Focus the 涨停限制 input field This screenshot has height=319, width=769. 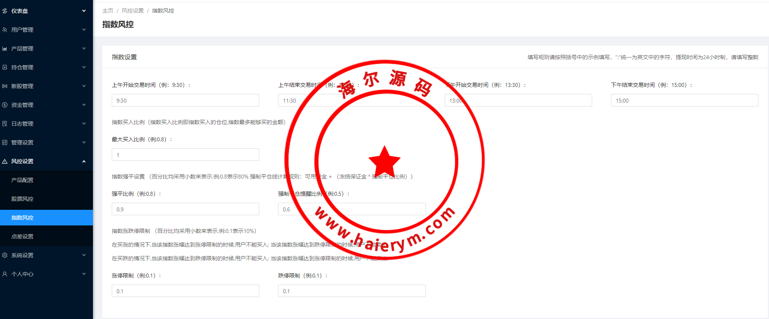coord(185,291)
